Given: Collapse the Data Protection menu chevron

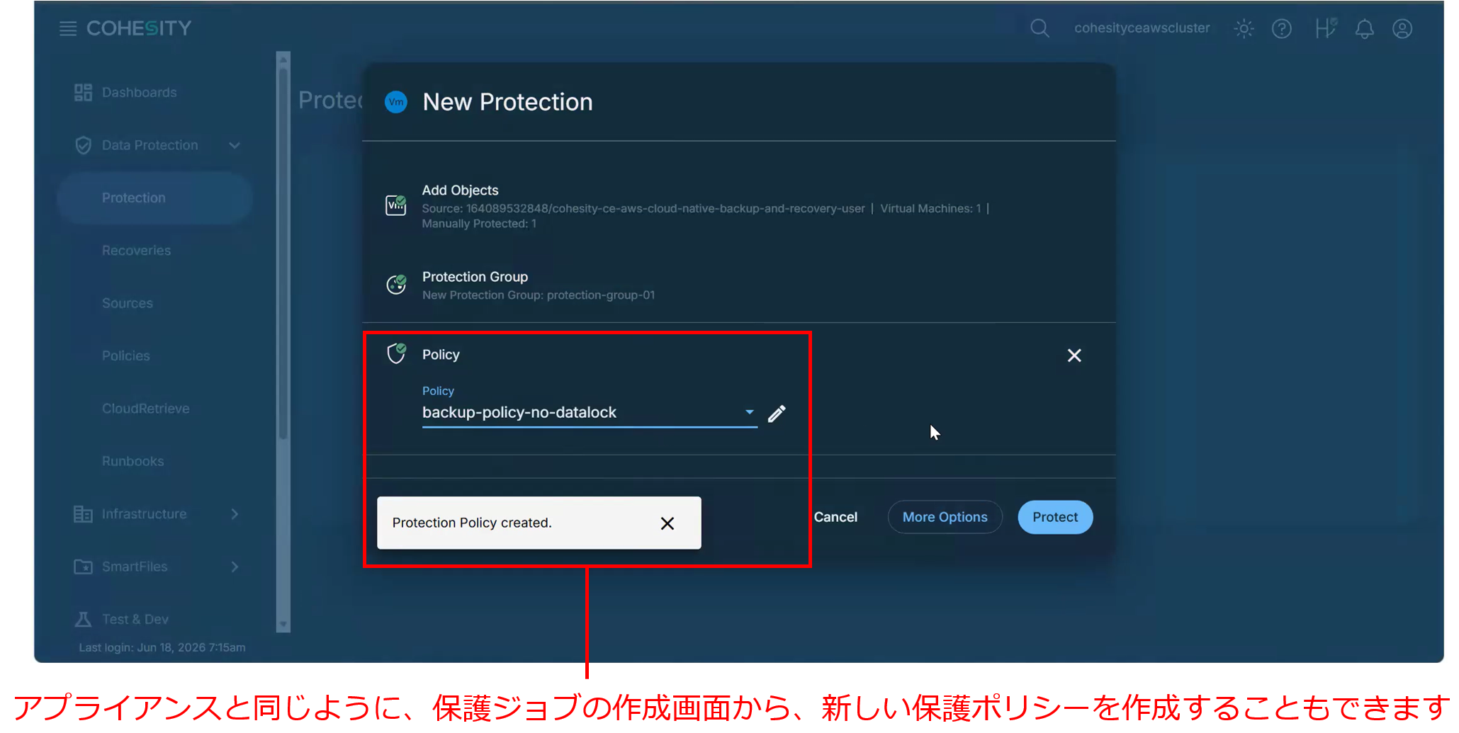Looking at the screenshot, I should coord(235,145).
